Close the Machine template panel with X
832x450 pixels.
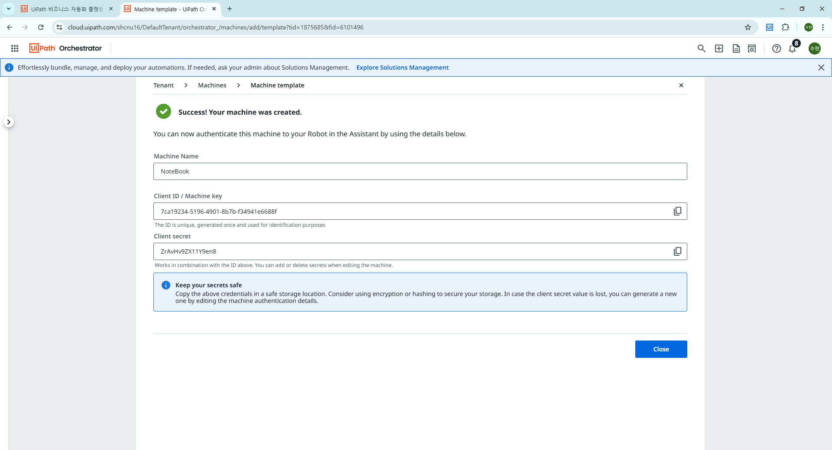[x=681, y=85]
